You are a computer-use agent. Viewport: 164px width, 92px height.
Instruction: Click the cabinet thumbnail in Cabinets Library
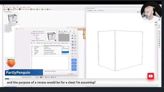pos(12,18)
